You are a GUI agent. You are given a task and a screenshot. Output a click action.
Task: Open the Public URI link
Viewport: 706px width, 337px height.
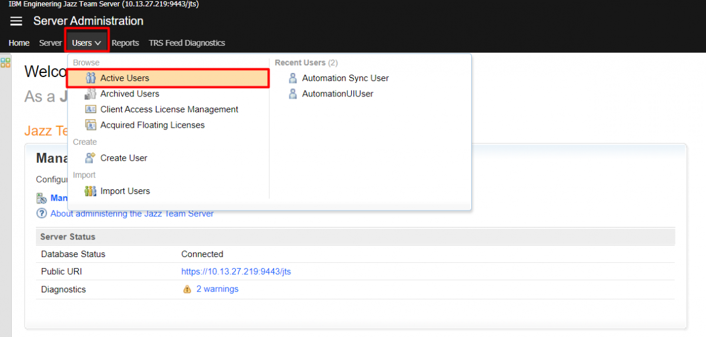pos(236,272)
